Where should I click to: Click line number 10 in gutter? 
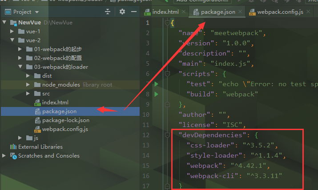pos(146,115)
